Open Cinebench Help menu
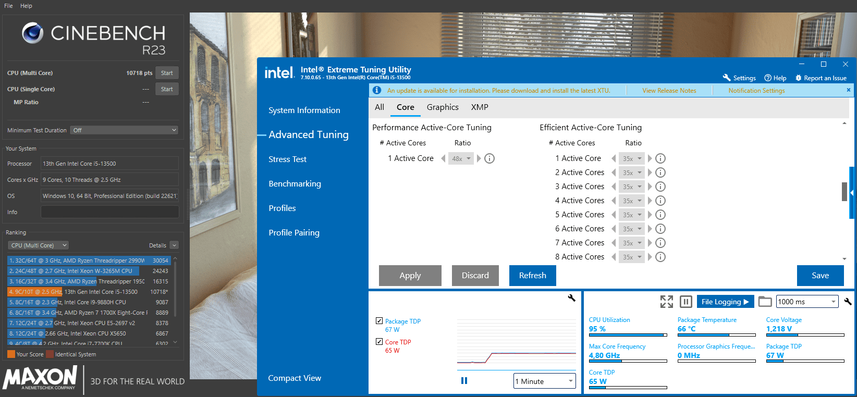 coord(26,6)
